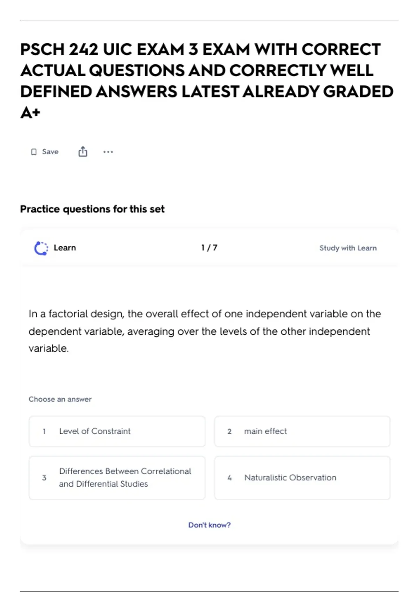Screen dimensions: 418x592
Task: Click number 1 badge on first answer
Action: [44, 431]
